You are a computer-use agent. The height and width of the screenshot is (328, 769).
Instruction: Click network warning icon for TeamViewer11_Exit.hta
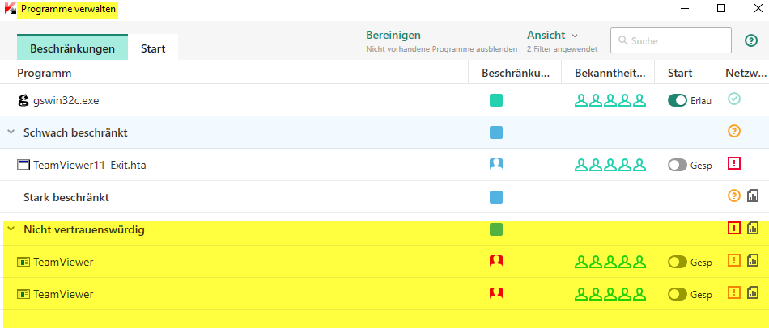click(734, 164)
